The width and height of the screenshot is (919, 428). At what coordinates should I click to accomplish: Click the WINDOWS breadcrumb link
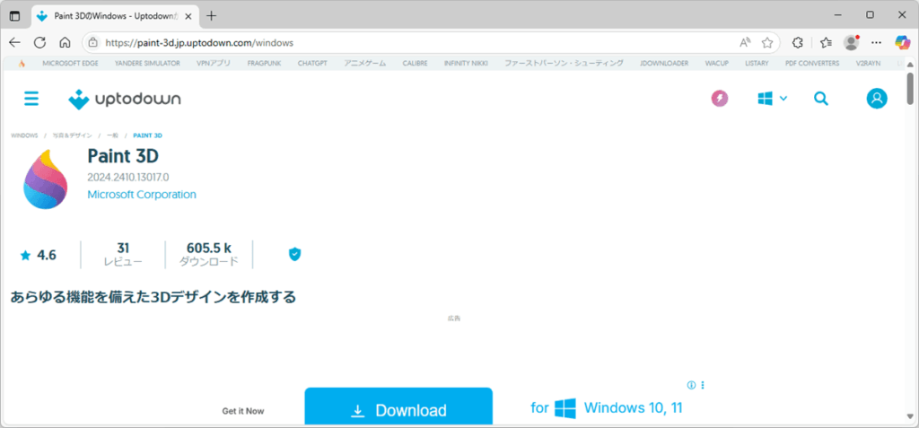(x=24, y=135)
